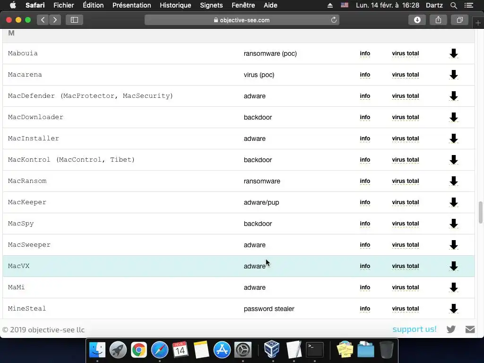Open Launchpad from the Dock

118,350
